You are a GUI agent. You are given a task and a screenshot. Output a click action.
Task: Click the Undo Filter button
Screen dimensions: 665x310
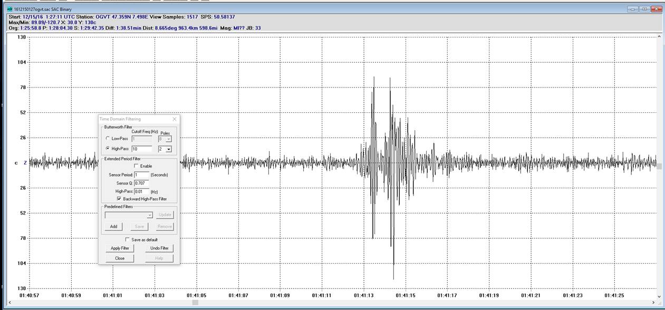point(159,248)
